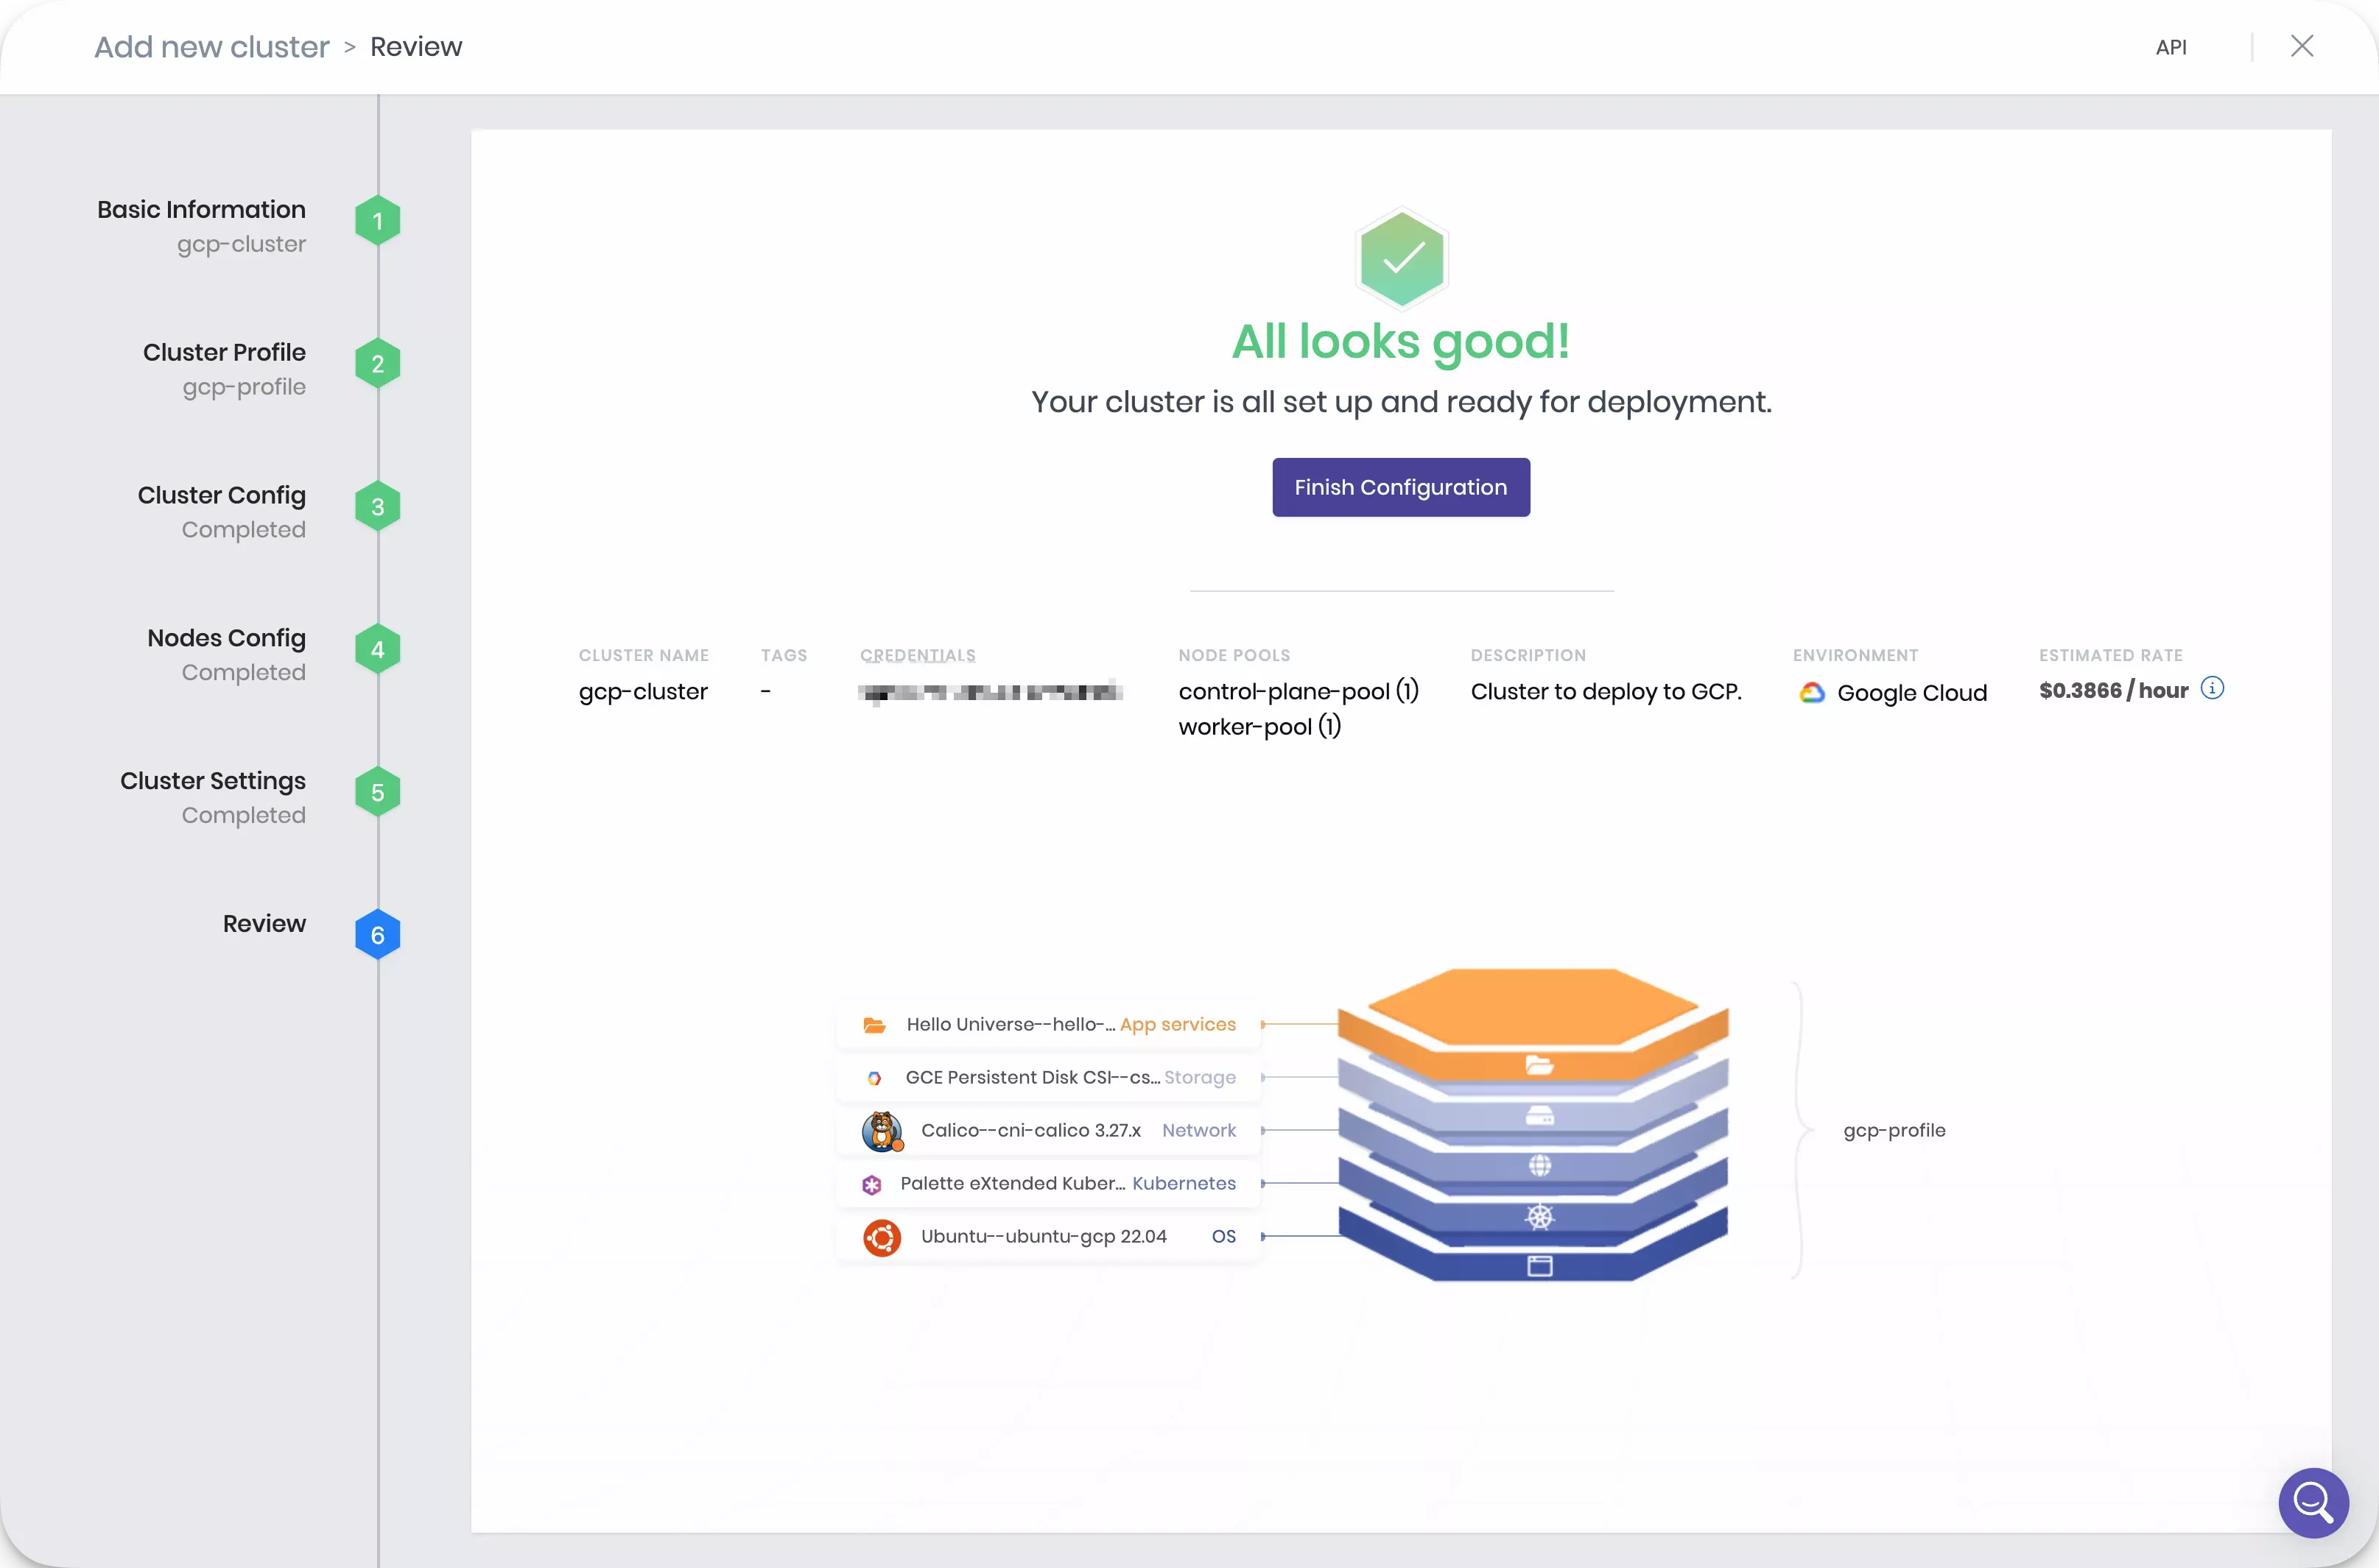Viewport: 2379px width, 1568px height.
Task: Open the Hello Universe app services icon
Action: [x=874, y=1025]
